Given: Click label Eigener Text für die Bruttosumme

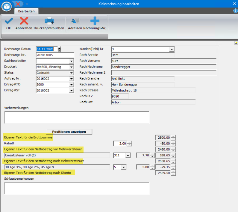Looking at the screenshot, I should (28, 137).
